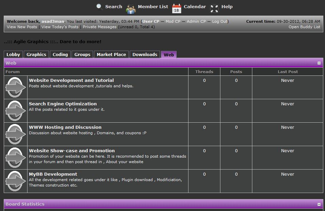Viewport: 325px width, 211px height.
Task: Click the Member List people icon
Action: pyautogui.click(x=131, y=8)
